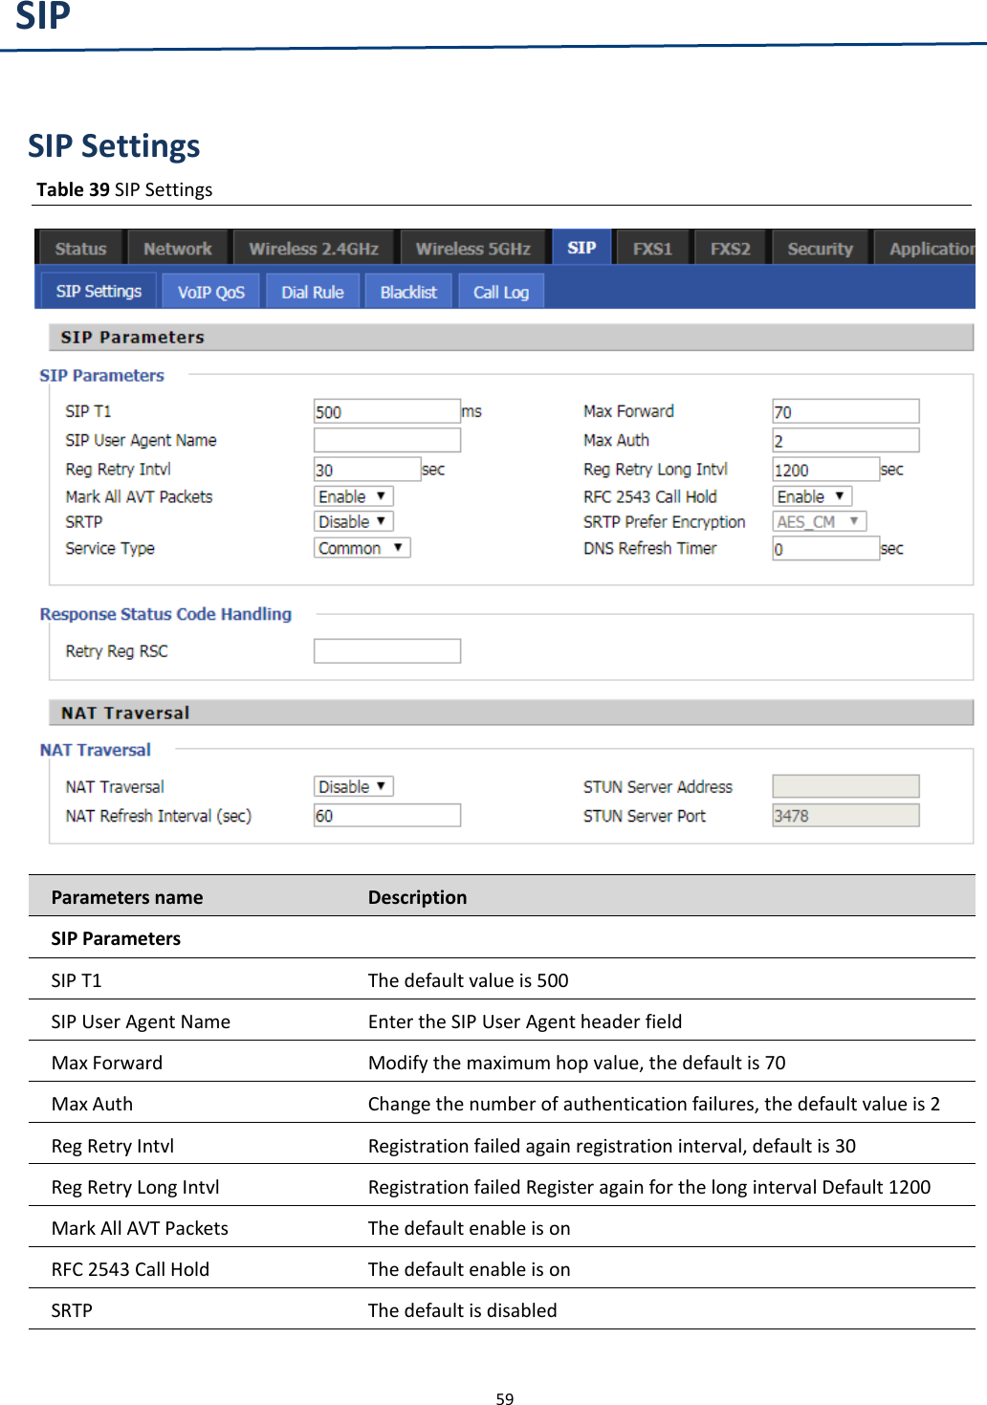This screenshot has width=987, height=1405.
Task: Open the Application tab
Action: (929, 247)
